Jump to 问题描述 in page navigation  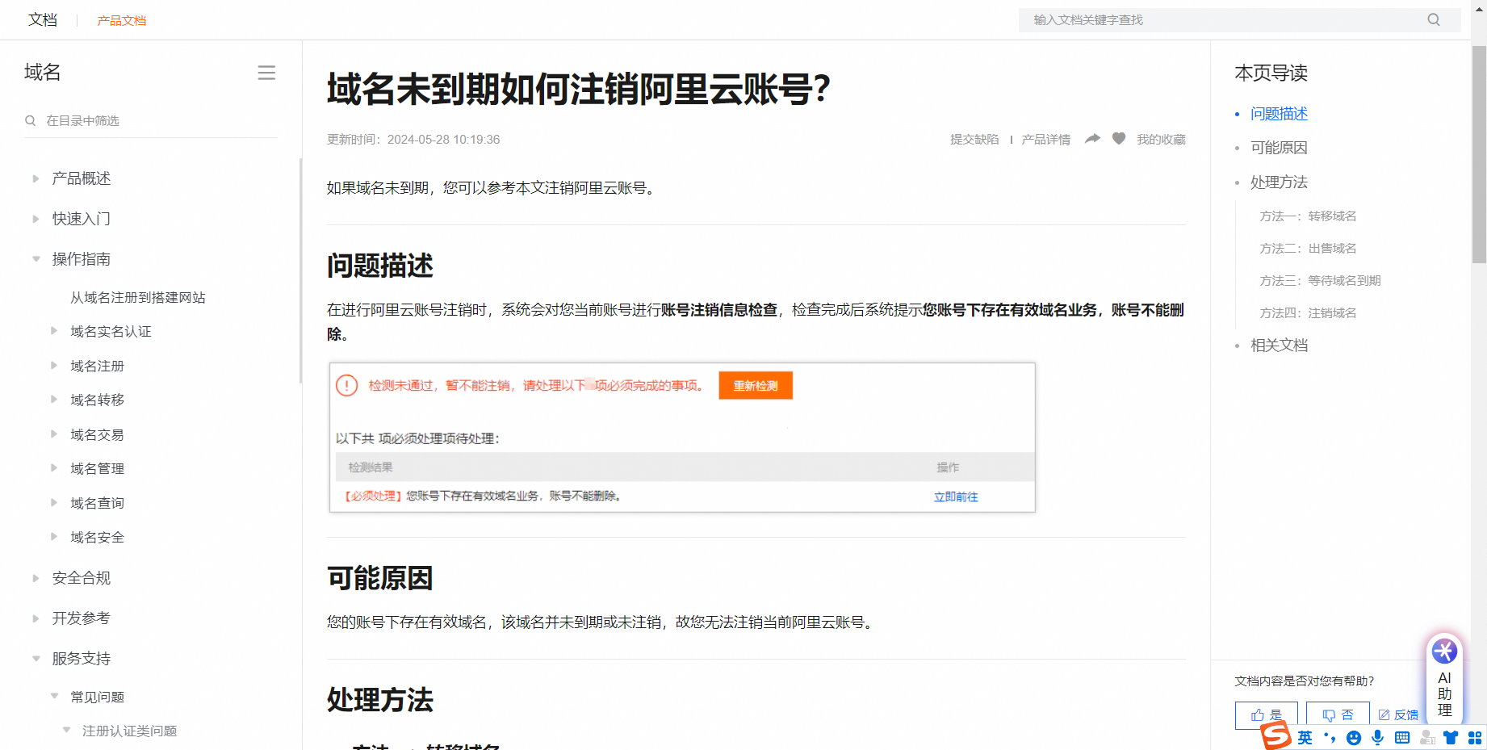(1279, 114)
